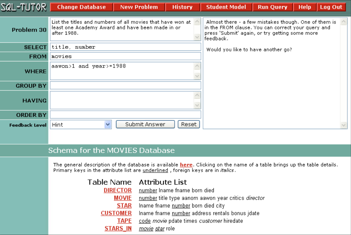The width and height of the screenshot is (351, 235).
Task: Focus the FROM clause input field
Action: coord(126,56)
